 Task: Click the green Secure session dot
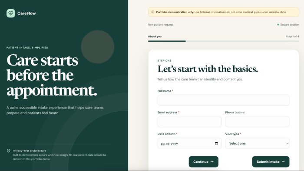click(x=278, y=25)
